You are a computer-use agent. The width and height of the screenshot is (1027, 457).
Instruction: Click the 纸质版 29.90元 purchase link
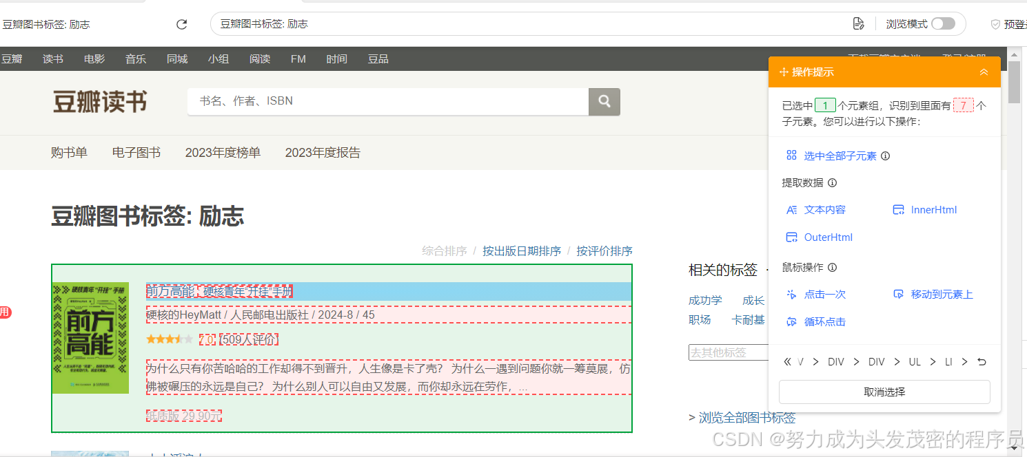[x=183, y=416]
